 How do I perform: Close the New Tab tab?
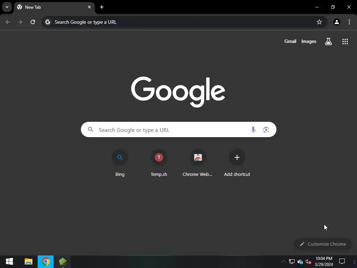(x=89, y=7)
